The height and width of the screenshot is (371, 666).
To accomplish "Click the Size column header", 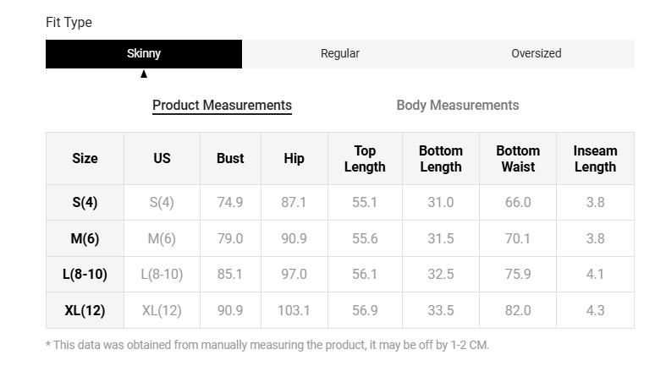I will tap(85, 158).
